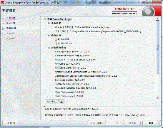Click the Oracle Fusion Middleware logo
Screen dimensions: 163x128
click(x=124, y=11)
